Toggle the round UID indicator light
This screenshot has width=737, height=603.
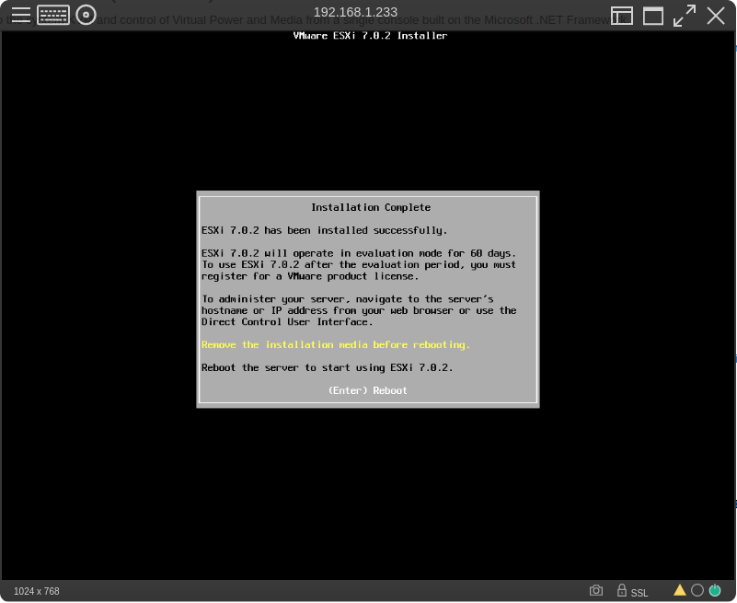[697, 590]
